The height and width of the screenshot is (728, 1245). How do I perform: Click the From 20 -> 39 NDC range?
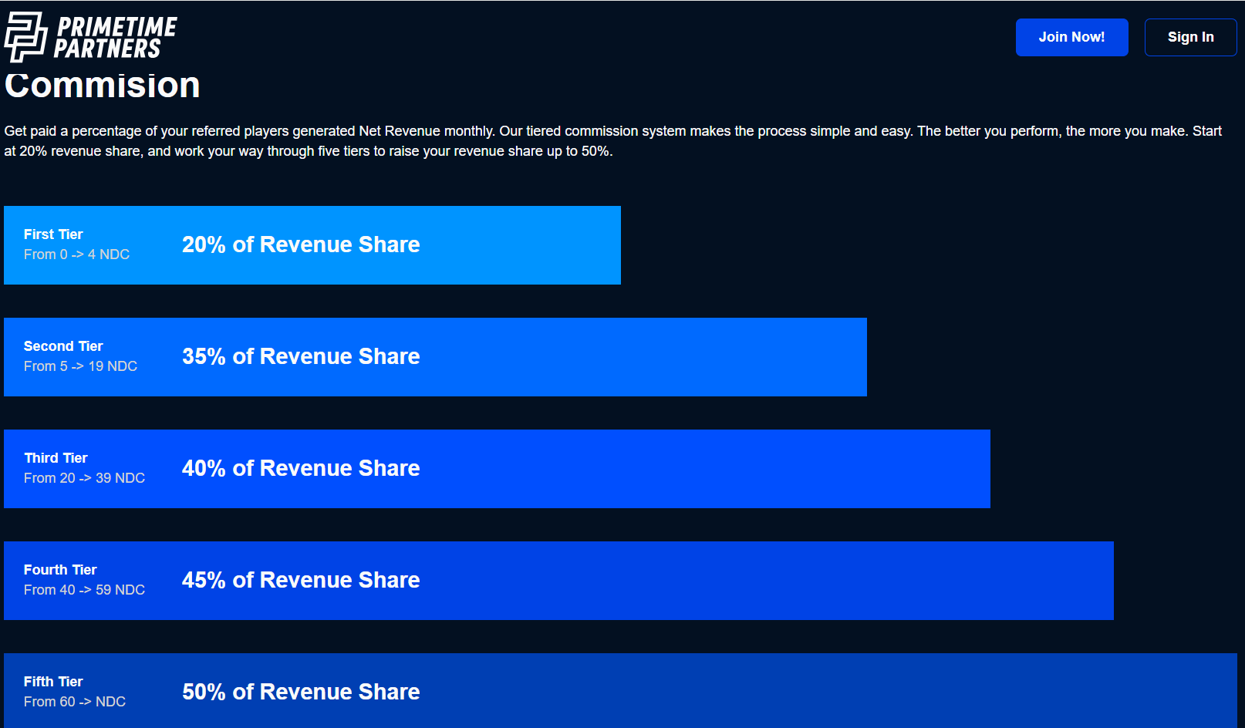(84, 478)
